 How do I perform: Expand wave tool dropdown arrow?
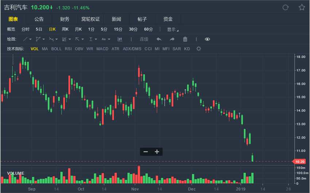click(57, 39)
